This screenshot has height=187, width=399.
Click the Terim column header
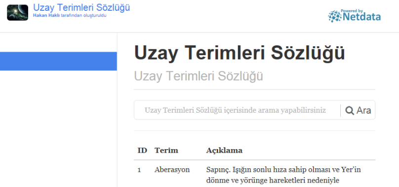(x=166, y=151)
